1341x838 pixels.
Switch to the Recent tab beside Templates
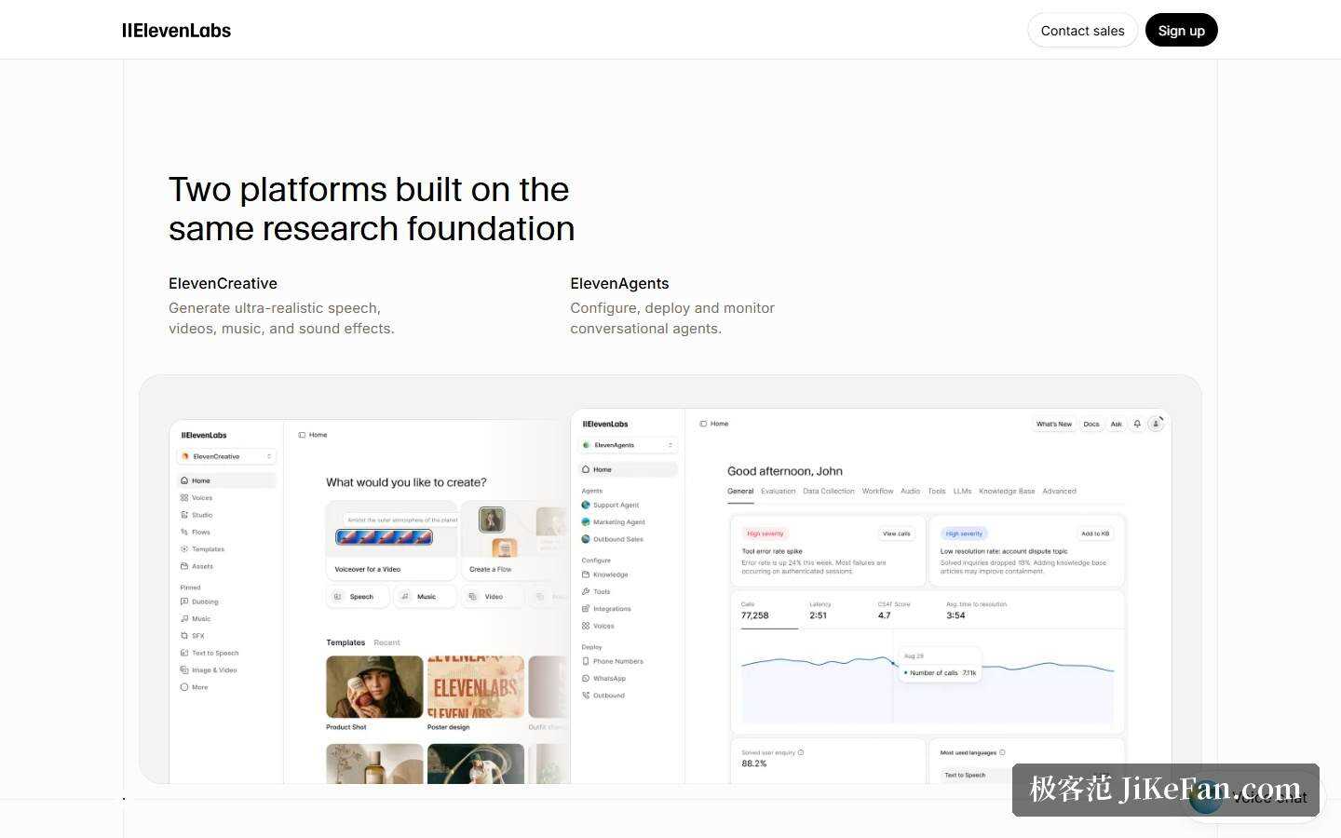coord(386,642)
